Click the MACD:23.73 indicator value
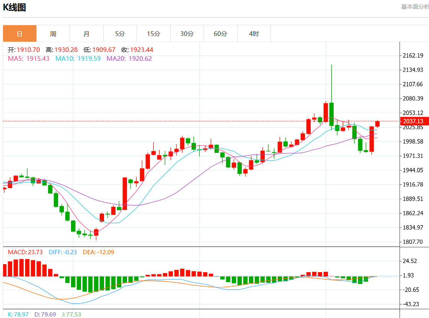 [x=25, y=252]
